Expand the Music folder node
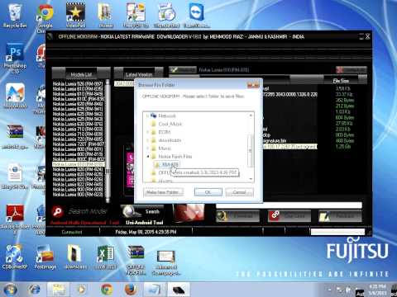Screen dimensions: 397x297 [x=148, y=148]
